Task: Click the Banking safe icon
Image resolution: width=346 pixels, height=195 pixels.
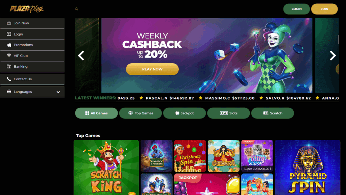Action: click(9, 66)
